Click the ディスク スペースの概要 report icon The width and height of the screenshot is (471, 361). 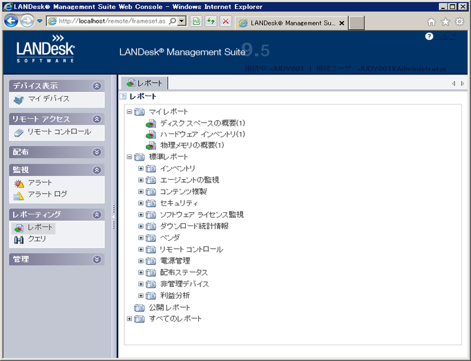click(151, 123)
